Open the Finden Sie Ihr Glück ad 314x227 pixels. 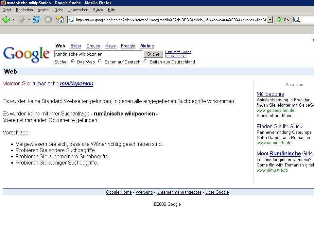(280, 127)
